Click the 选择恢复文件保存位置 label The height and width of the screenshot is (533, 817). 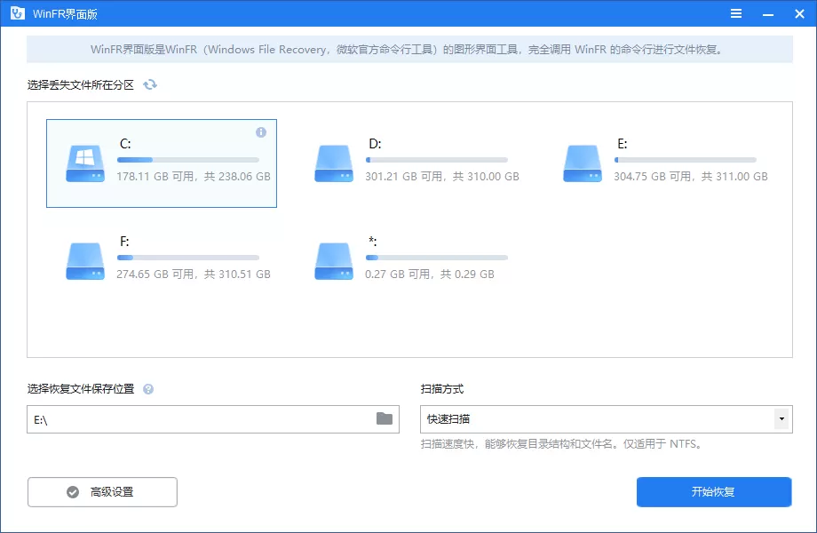[x=81, y=389]
